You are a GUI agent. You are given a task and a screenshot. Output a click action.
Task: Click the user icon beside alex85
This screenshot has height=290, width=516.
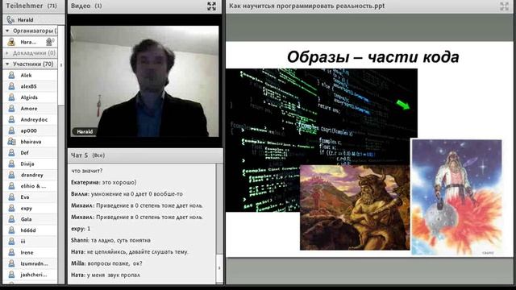coord(11,86)
